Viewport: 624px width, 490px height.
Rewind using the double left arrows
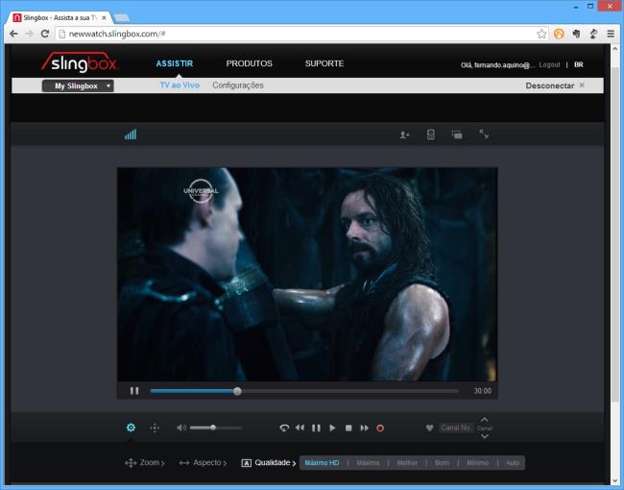pos(300,428)
